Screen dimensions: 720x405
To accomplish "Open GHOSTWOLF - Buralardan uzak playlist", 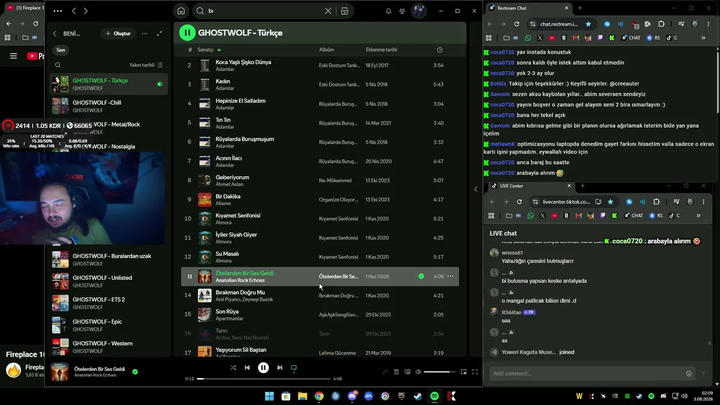I will pos(110,259).
